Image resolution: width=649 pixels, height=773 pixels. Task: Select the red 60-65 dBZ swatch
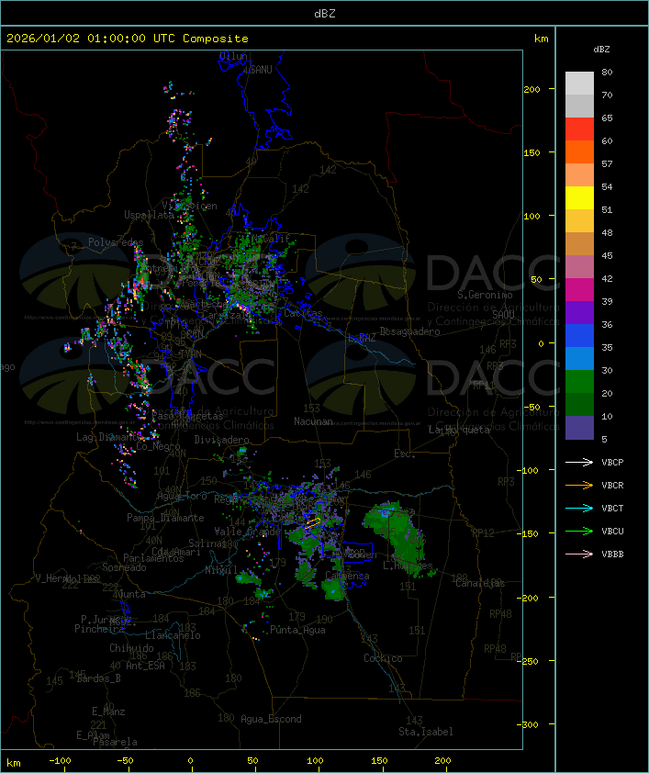(579, 129)
